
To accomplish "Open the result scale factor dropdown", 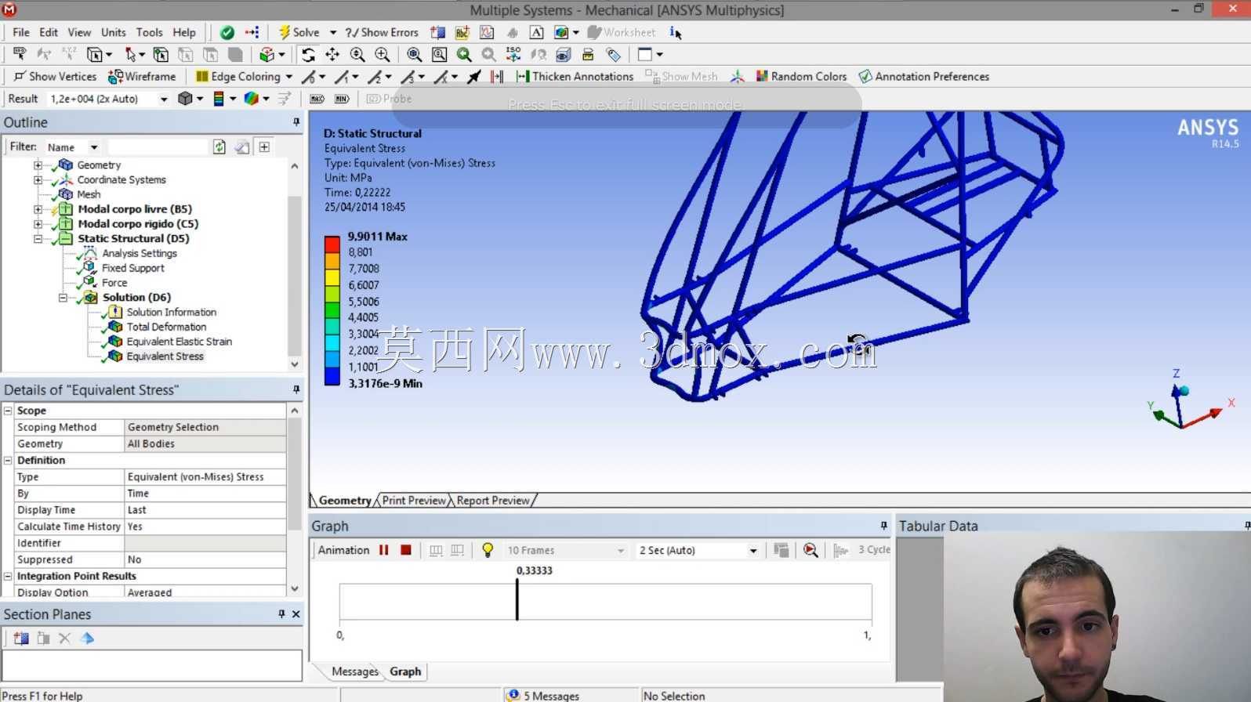I will tap(164, 99).
